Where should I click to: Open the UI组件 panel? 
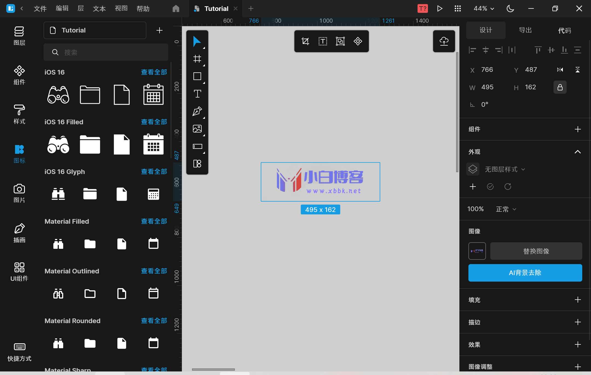pyautogui.click(x=19, y=272)
